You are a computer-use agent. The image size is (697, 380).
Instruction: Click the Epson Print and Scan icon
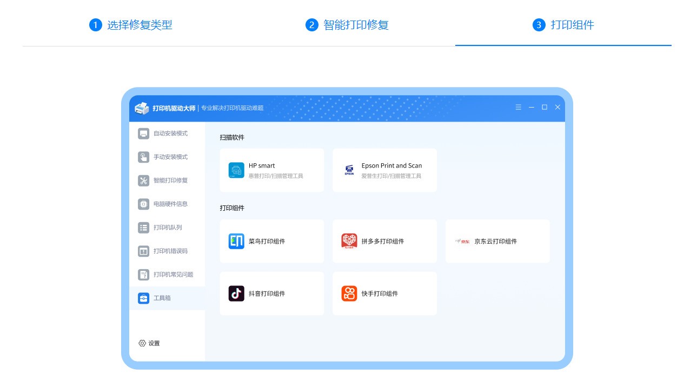point(349,170)
